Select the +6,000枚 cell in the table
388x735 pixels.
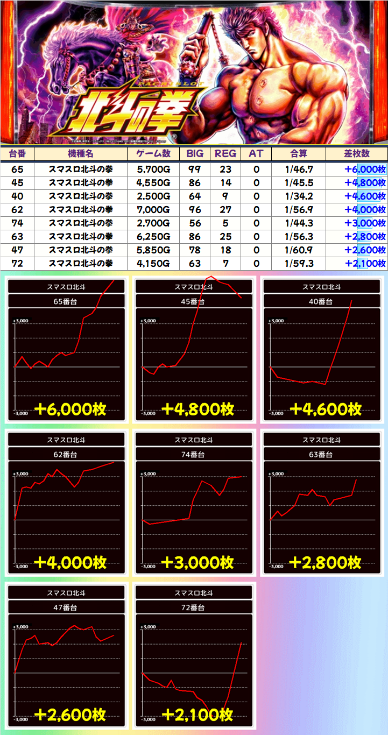coord(365,169)
